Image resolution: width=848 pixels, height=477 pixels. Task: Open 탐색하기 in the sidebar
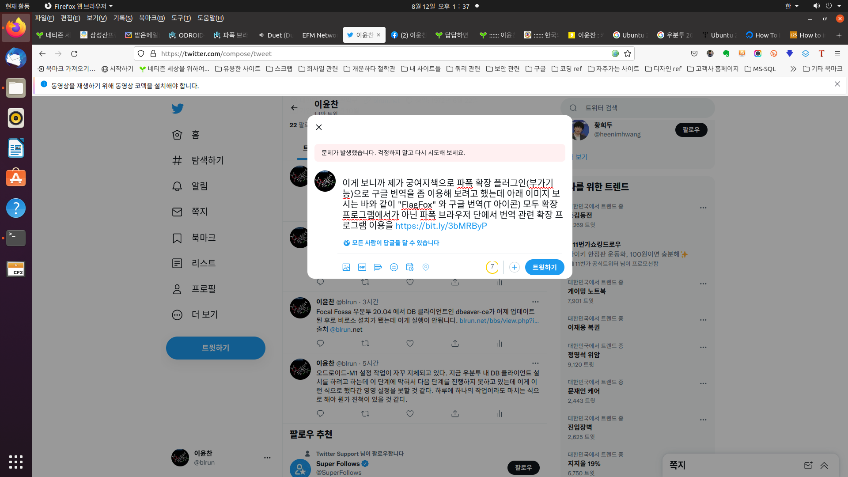pyautogui.click(x=198, y=160)
